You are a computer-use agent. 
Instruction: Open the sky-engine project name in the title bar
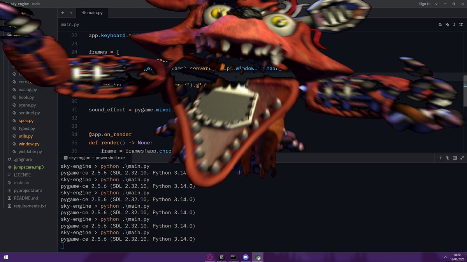pyautogui.click(x=20, y=4)
